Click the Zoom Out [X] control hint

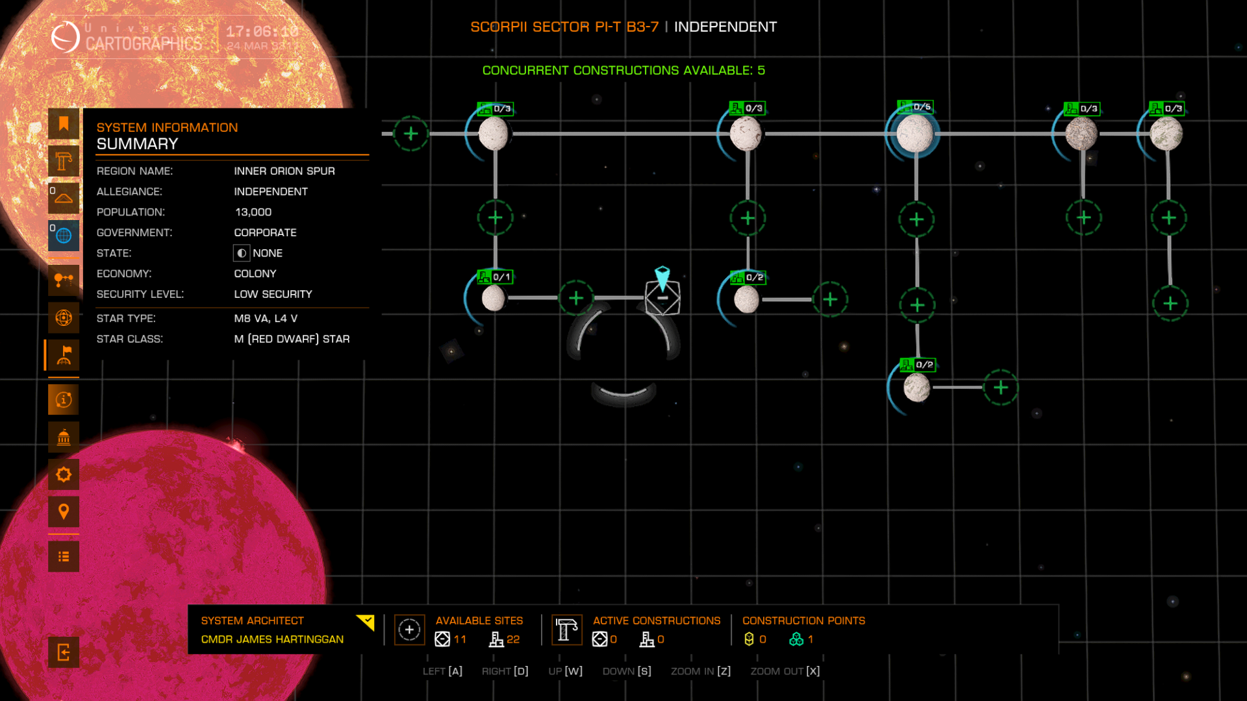785,671
